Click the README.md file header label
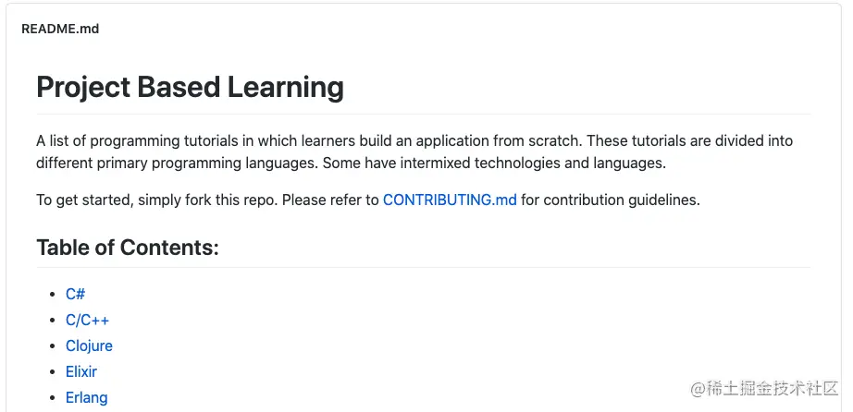 click(60, 29)
